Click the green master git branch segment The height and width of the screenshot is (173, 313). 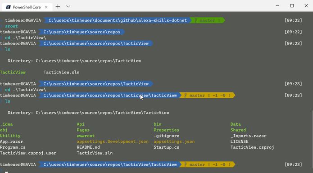(x=207, y=20)
